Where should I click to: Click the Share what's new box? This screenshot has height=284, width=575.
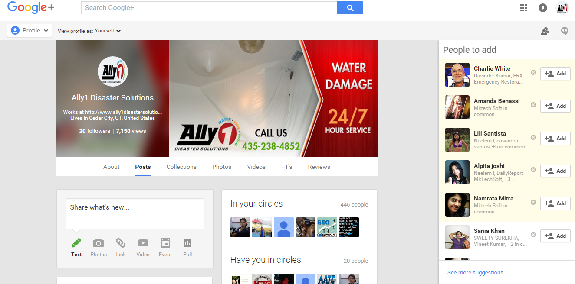coord(135,214)
